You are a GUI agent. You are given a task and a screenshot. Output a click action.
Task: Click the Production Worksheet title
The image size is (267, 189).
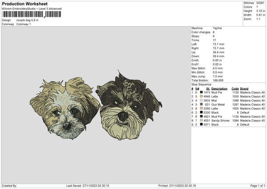(24, 4)
